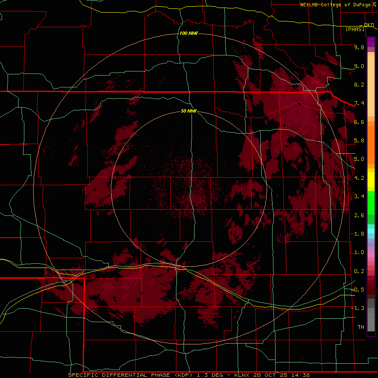This screenshot has width=378, height=378.
Task: Click the 1.8 scale value
Action: point(359,234)
